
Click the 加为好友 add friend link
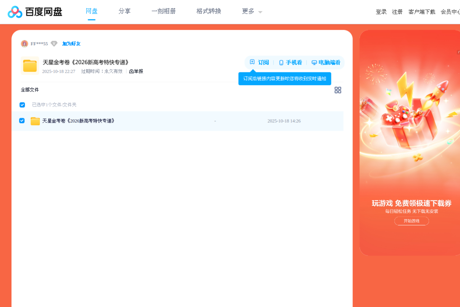click(x=71, y=44)
